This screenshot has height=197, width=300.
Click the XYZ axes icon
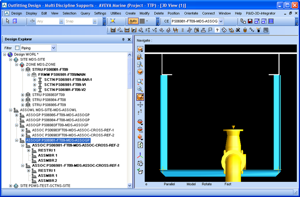click(x=140, y=155)
